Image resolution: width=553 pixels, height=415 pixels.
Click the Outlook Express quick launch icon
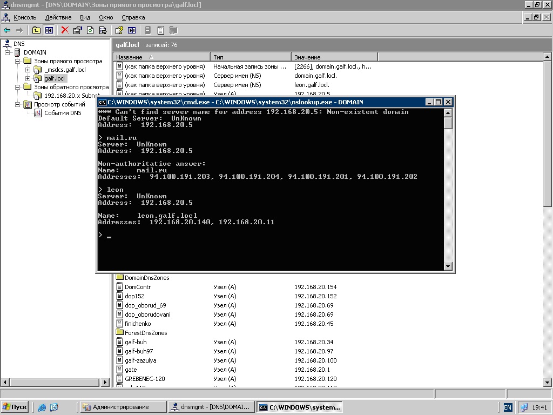click(54, 407)
